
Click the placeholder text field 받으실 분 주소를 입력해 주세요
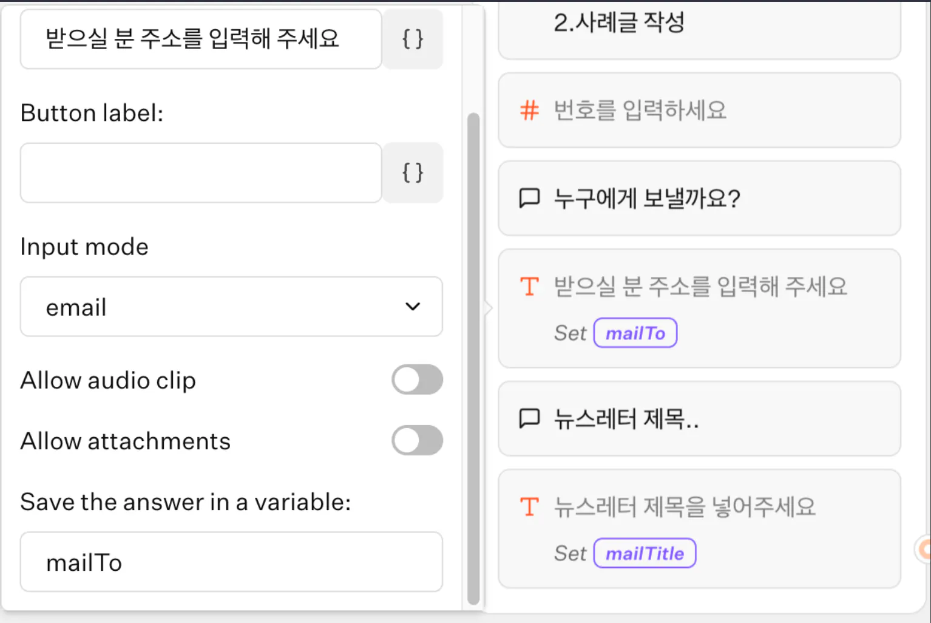(200, 38)
